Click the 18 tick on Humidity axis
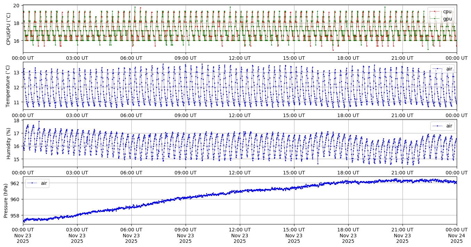 17,121
